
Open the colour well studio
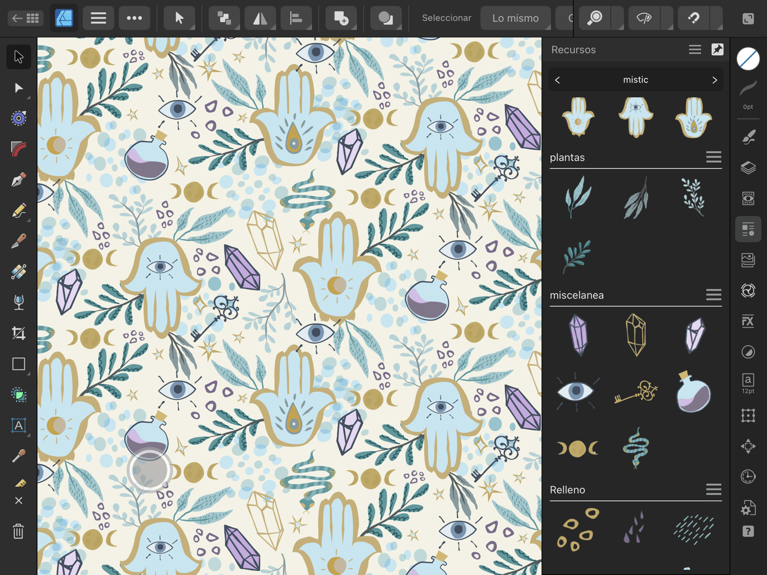[748, 59]
